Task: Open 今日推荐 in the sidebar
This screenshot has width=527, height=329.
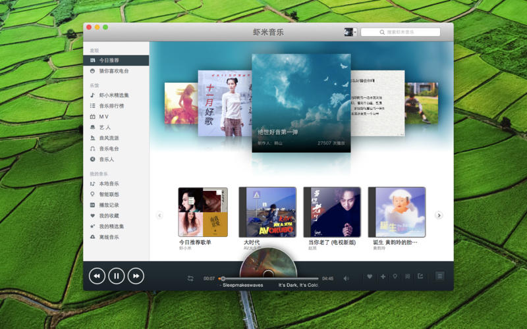Action: coord(116,61)
